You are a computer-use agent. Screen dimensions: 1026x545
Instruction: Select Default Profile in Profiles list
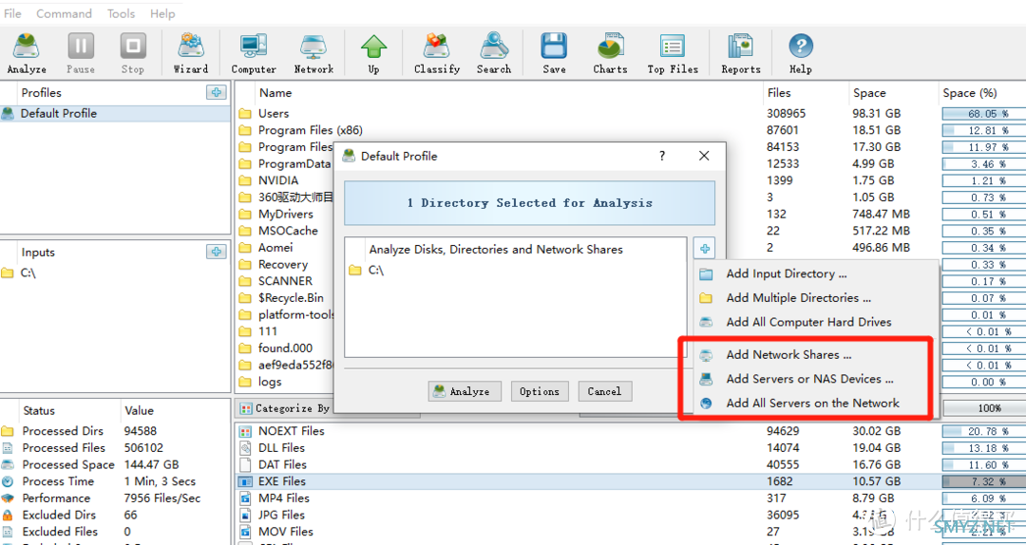point(115,113)
